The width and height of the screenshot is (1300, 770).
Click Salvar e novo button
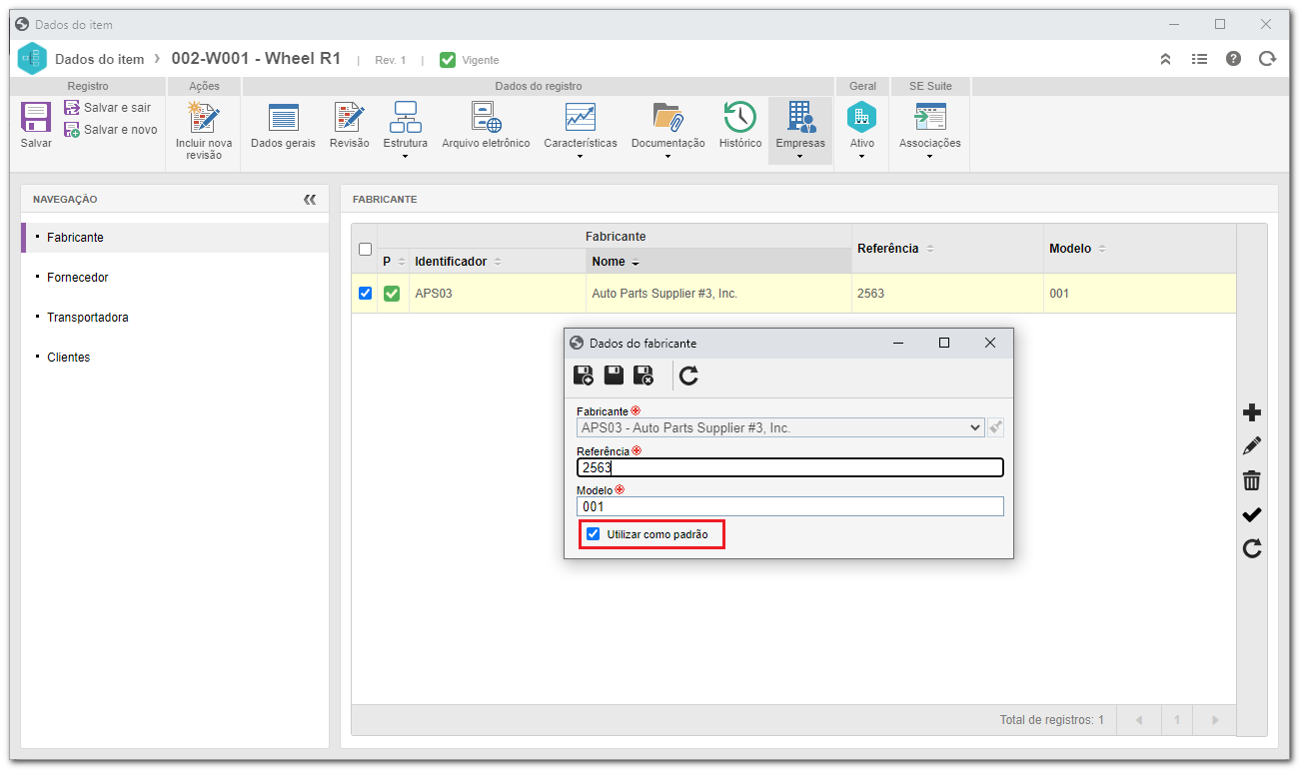click(111, 130)
